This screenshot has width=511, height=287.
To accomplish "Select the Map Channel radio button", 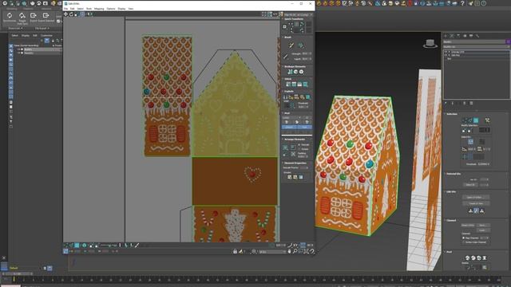I will coord(463,238).
